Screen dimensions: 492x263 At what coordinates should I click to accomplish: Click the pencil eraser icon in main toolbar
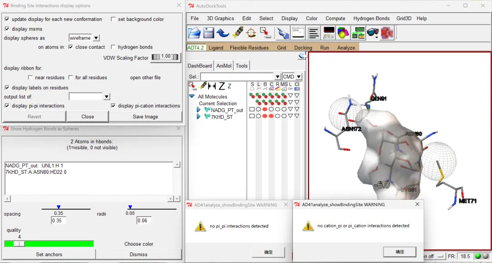click(237, 33)
